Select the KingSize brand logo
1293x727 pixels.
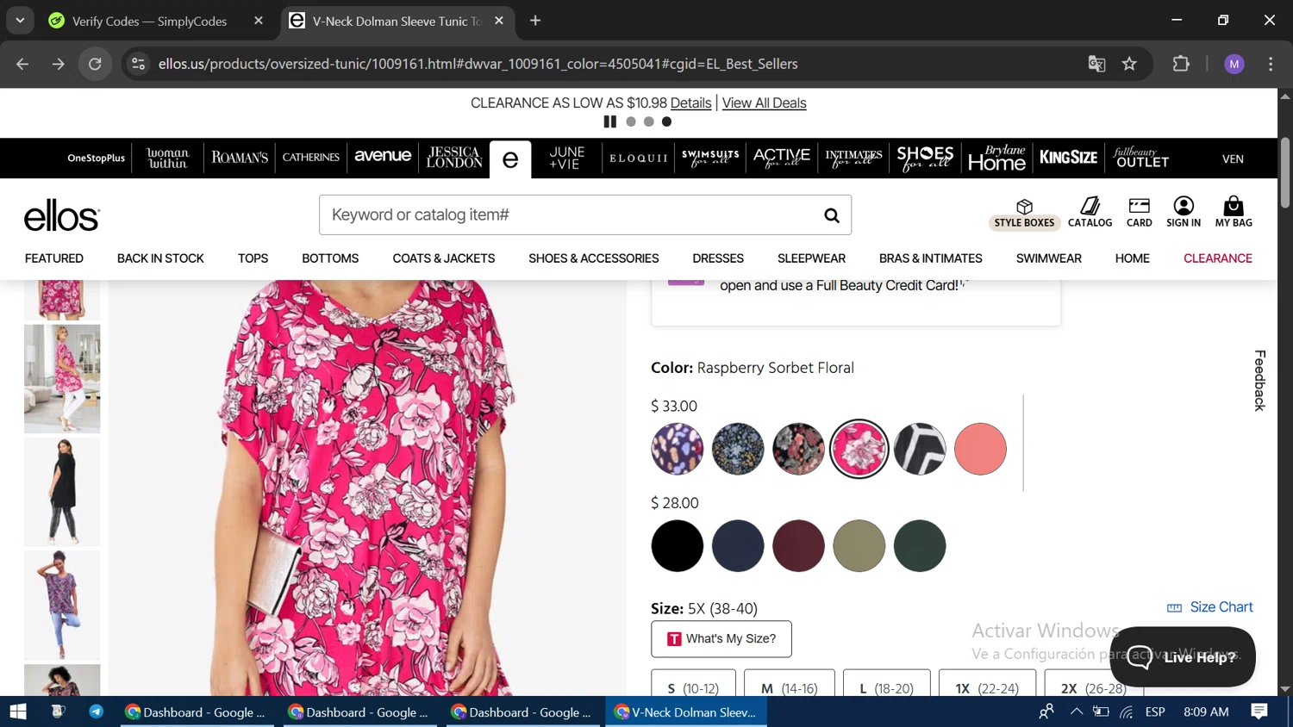1068,158
